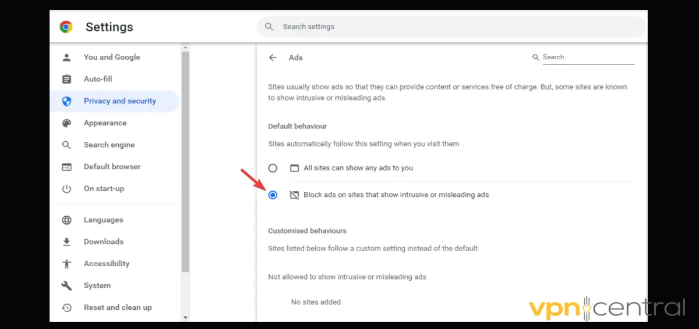
Task: Open the Search engine settings section
Action: coord(109,145)
